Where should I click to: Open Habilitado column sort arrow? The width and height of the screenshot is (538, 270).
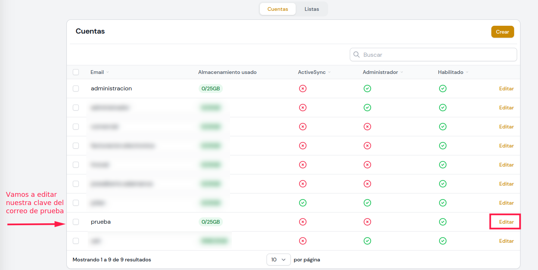(467, 72)
